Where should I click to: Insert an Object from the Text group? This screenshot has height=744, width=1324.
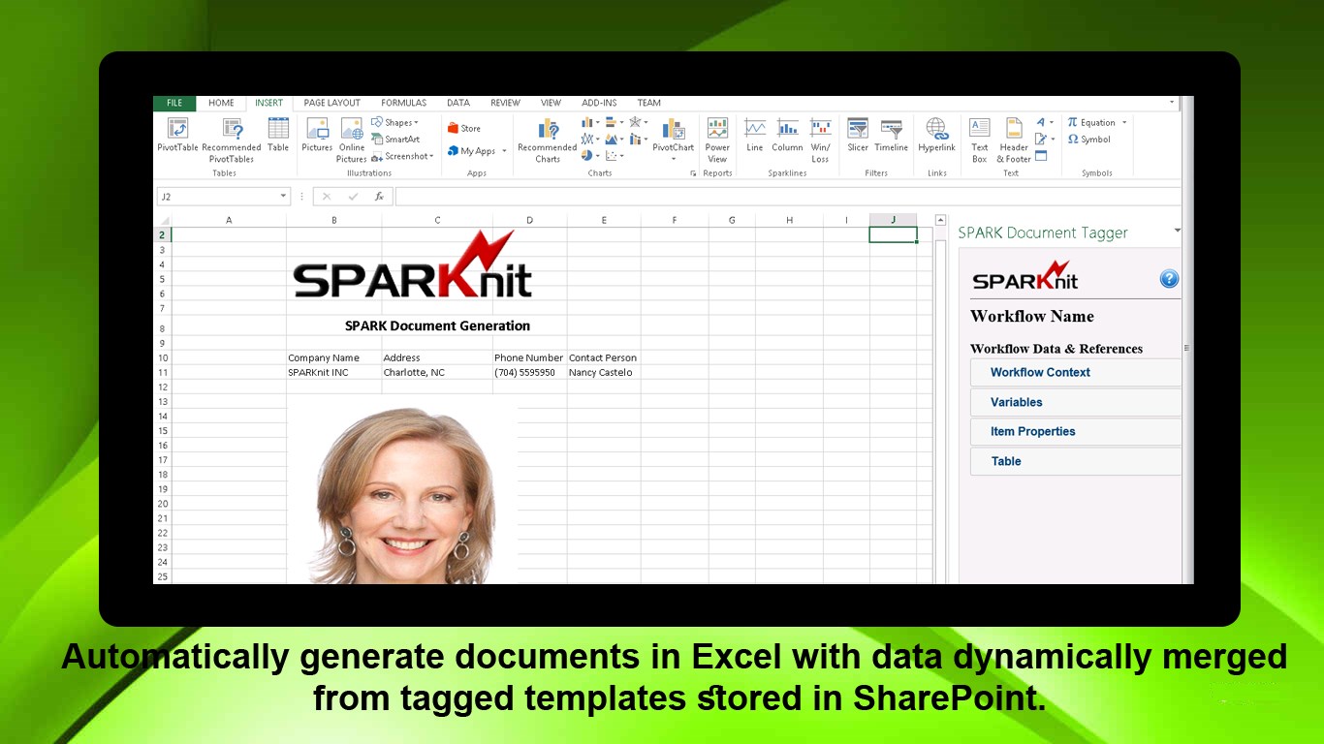pos(1041,156)
